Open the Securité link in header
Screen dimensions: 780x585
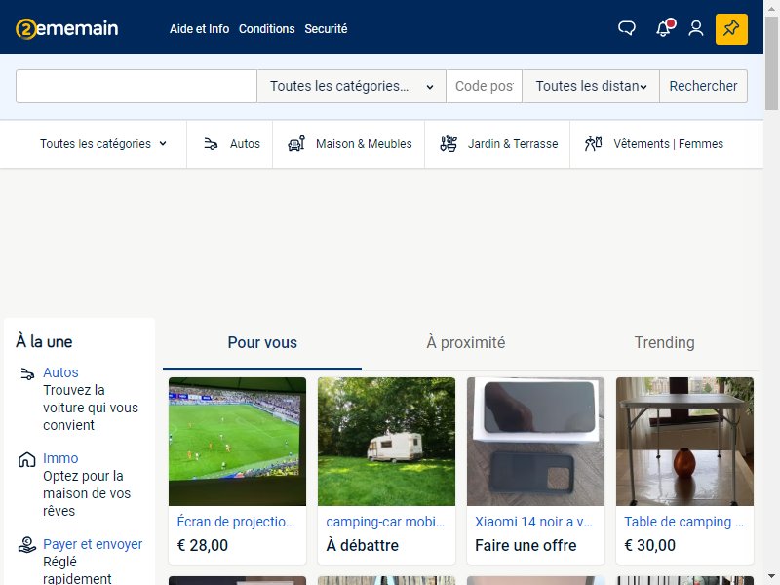pyautogui.click(x=326, y=29)
